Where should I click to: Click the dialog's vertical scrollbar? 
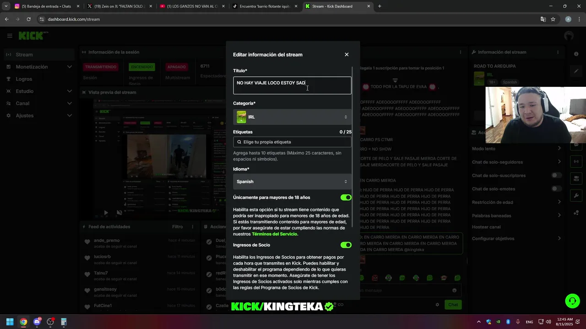pyautogui.click(x=353, y=146)
